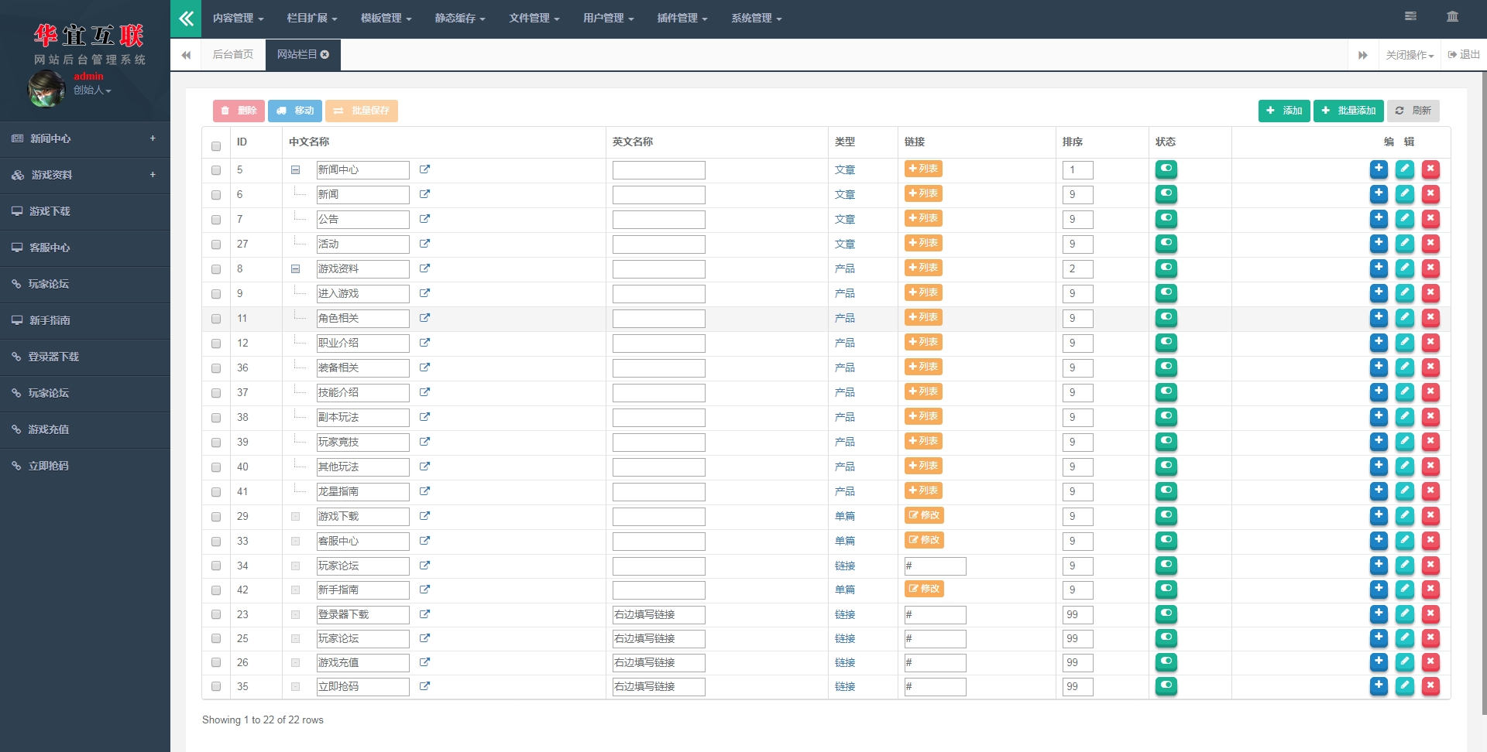1487x752 pixels.
Task: Add sub-column plus icon in 活动 row
Action: pyautogui.click(x=1379, y=243)
